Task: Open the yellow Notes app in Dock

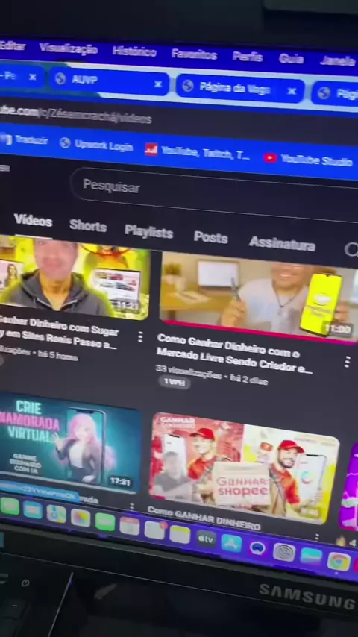Action: [x=180, y=534]
